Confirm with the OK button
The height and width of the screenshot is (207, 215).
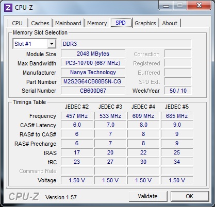[190, 196]
